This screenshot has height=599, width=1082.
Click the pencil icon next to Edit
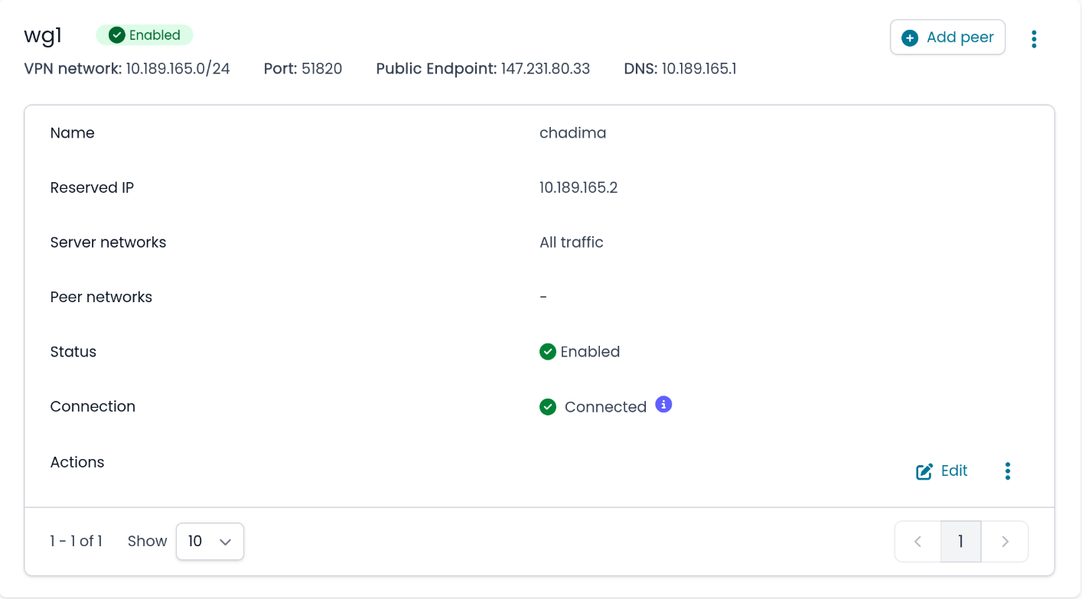(x=924, y=471)
